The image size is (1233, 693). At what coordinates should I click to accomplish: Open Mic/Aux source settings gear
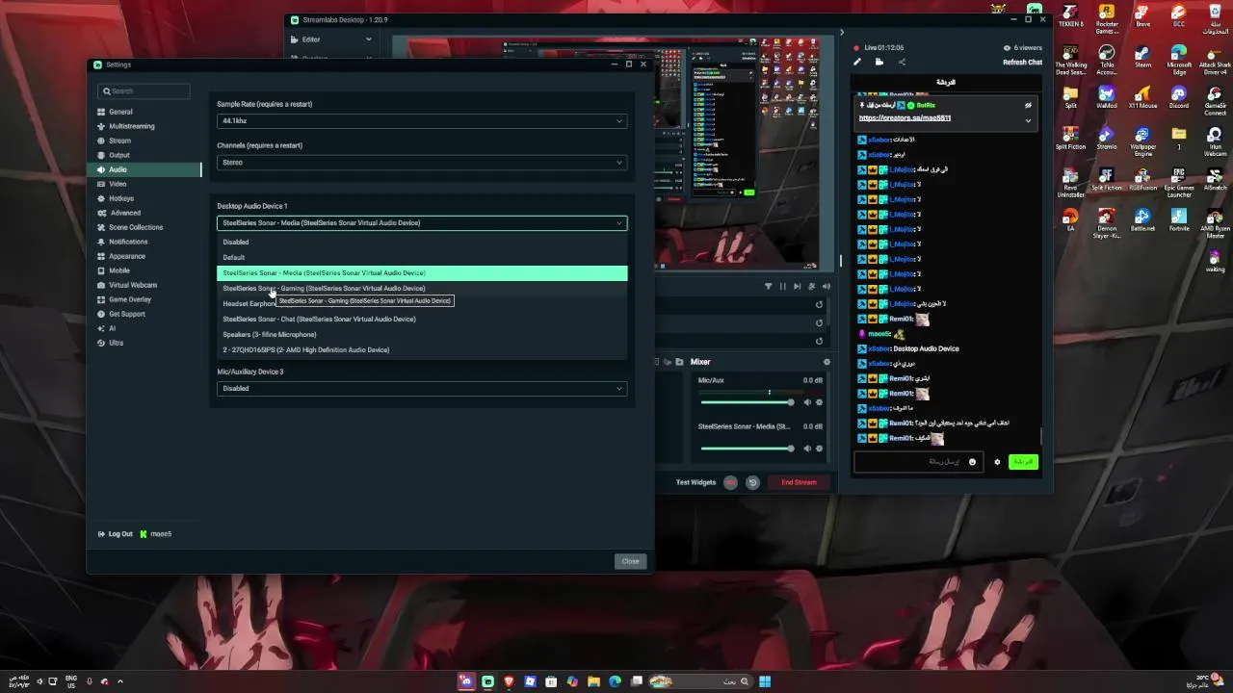click(x=820, y=402)
